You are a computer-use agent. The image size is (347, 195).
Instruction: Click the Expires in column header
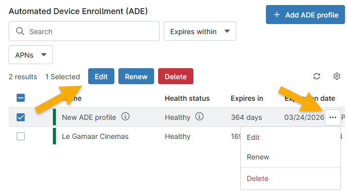247,98
